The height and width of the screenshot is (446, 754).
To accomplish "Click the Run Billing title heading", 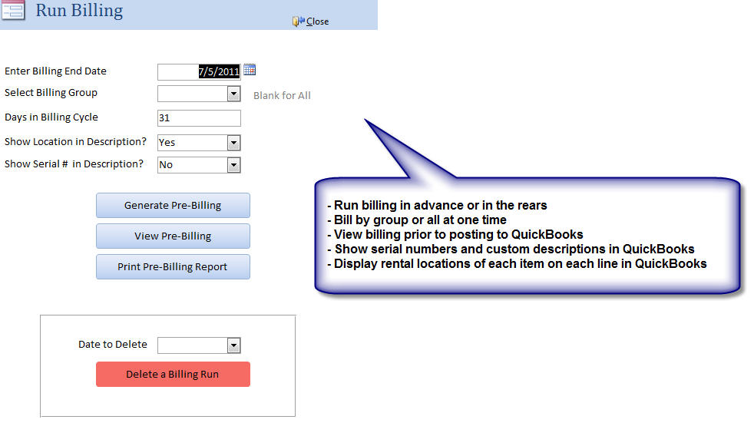I will coord(79,11).
